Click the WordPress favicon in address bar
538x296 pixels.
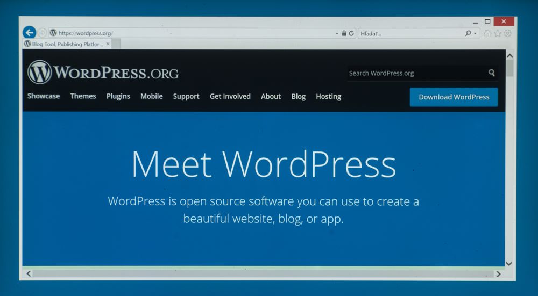coord(53,33)
